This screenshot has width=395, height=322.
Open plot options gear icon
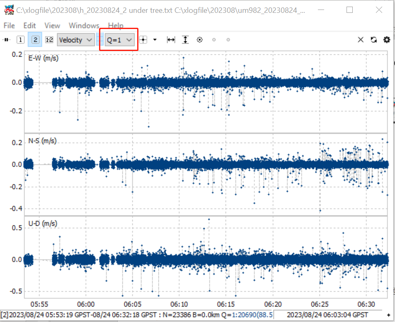pos(387,40)
